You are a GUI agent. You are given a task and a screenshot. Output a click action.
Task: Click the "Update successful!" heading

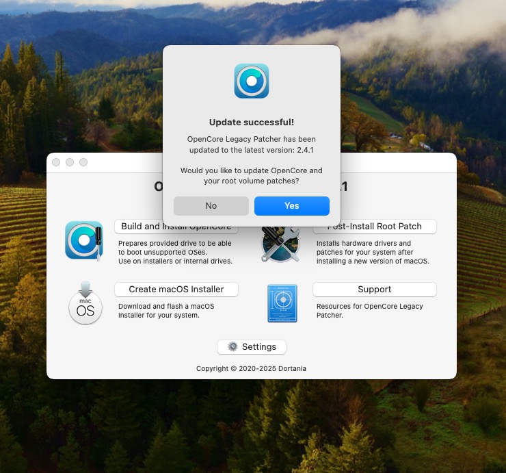[x=251, y=123]
